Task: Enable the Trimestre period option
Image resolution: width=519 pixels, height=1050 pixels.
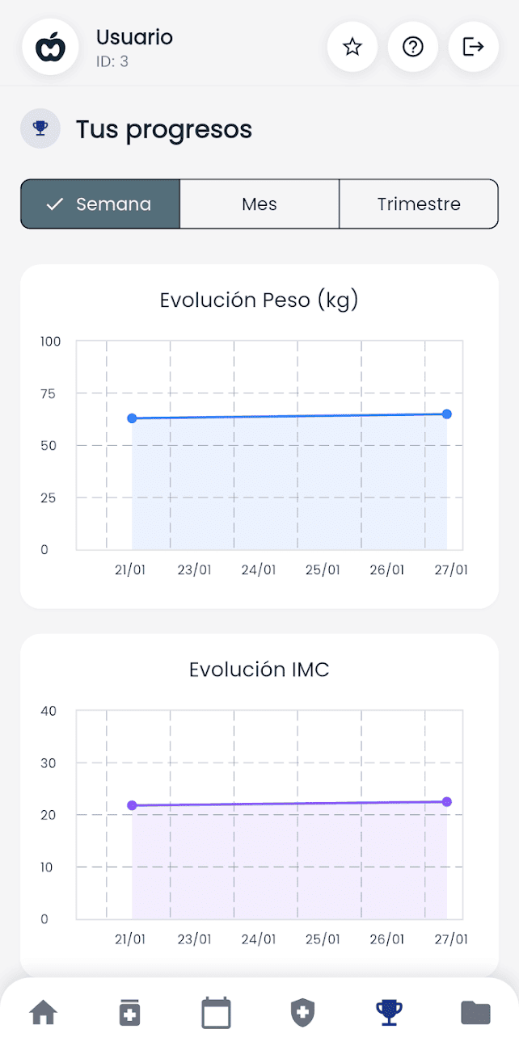Action: click(x=419, y=204)
